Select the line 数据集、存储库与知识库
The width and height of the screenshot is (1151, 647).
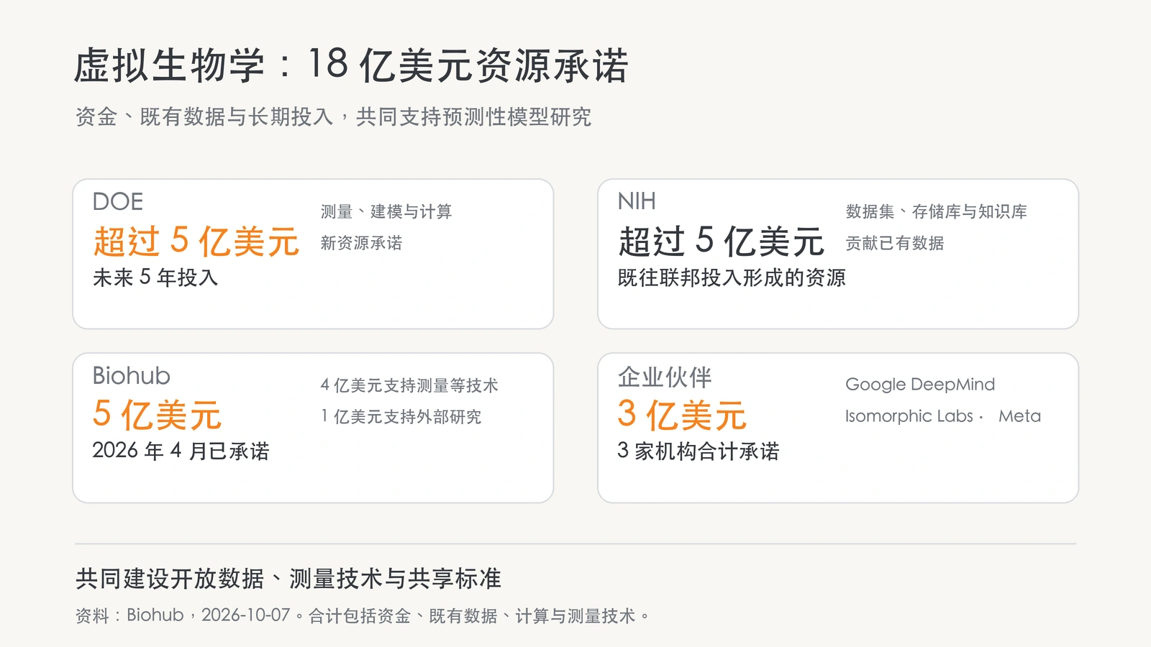point(937,211)
